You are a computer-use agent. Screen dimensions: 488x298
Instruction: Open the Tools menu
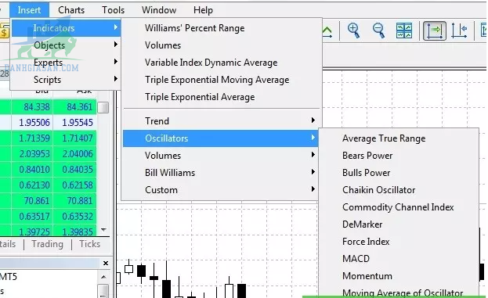click(x=114, y=10)
